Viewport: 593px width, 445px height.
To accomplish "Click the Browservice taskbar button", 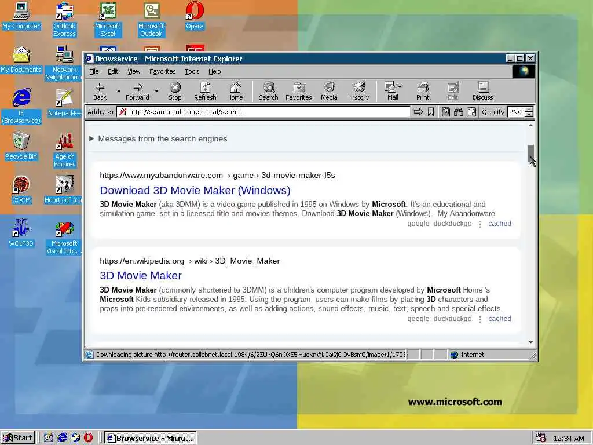I will (150, 438).
